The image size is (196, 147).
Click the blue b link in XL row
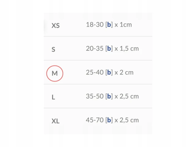pos(109,120)
